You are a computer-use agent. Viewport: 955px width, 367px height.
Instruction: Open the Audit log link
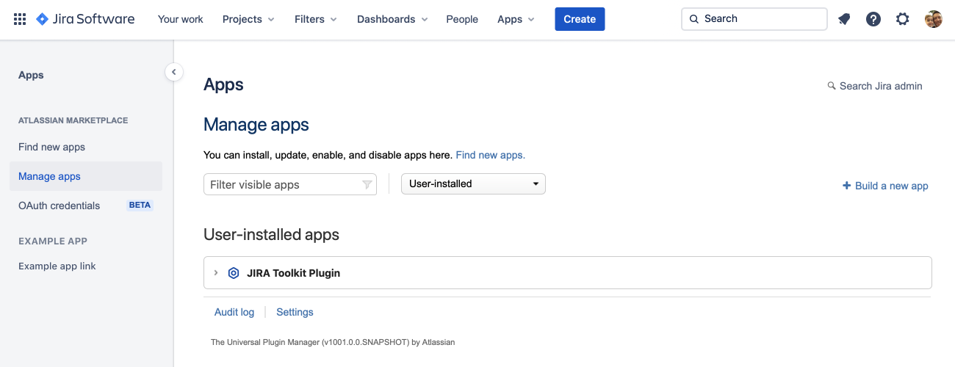[234, 312]
